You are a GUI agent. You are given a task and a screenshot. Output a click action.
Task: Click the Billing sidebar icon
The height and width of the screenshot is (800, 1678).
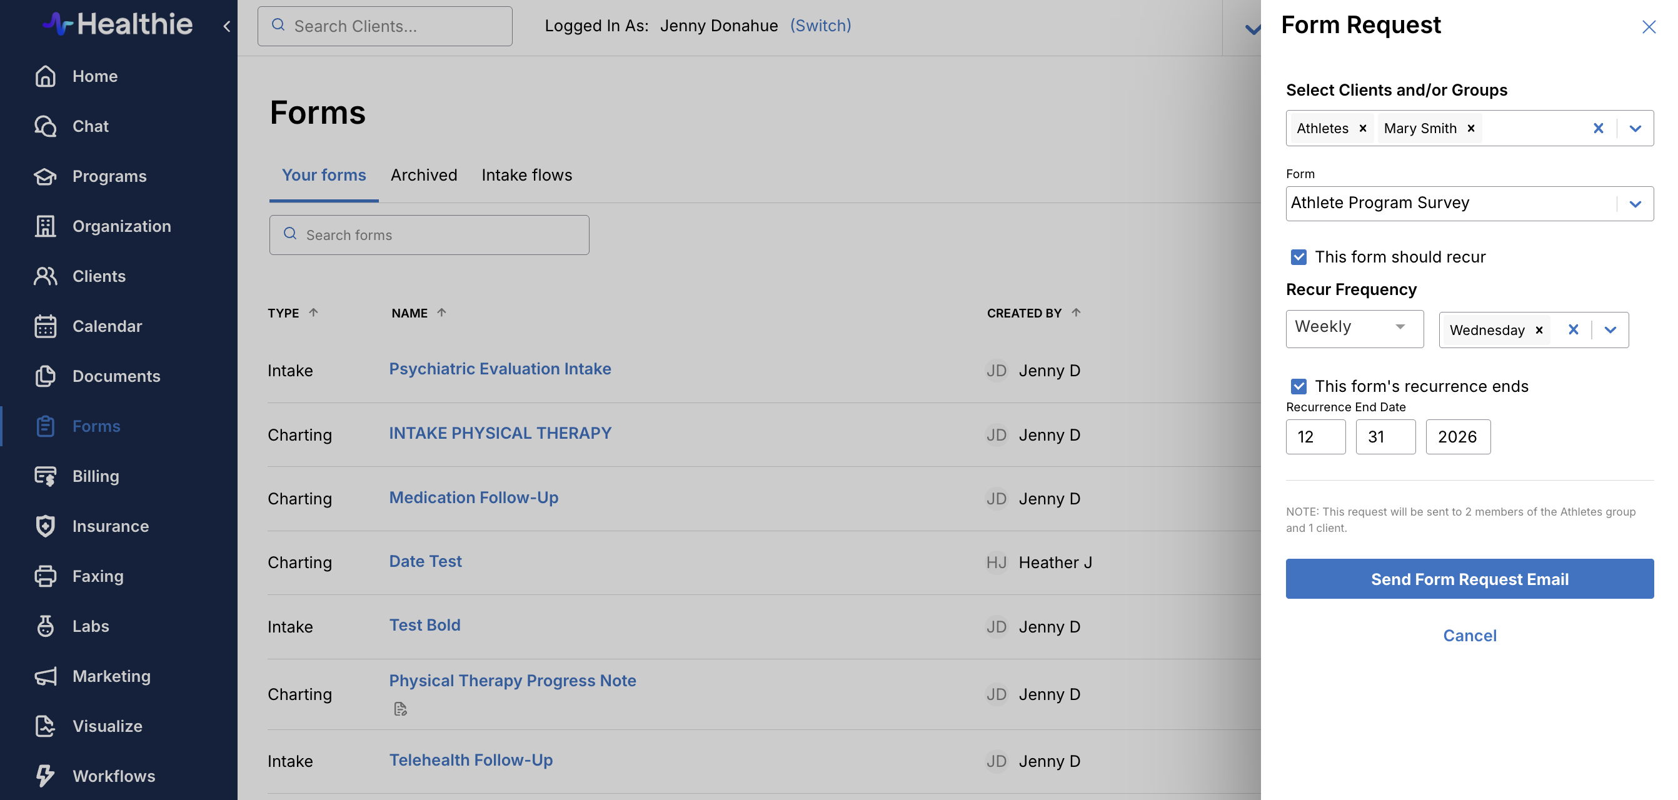(x=45, y=476)
